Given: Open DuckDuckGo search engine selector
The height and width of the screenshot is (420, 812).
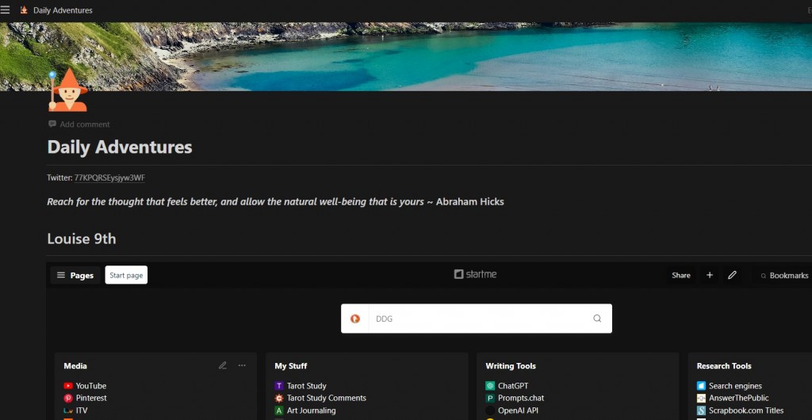Looking at the screenshot, I should [355, 319].
